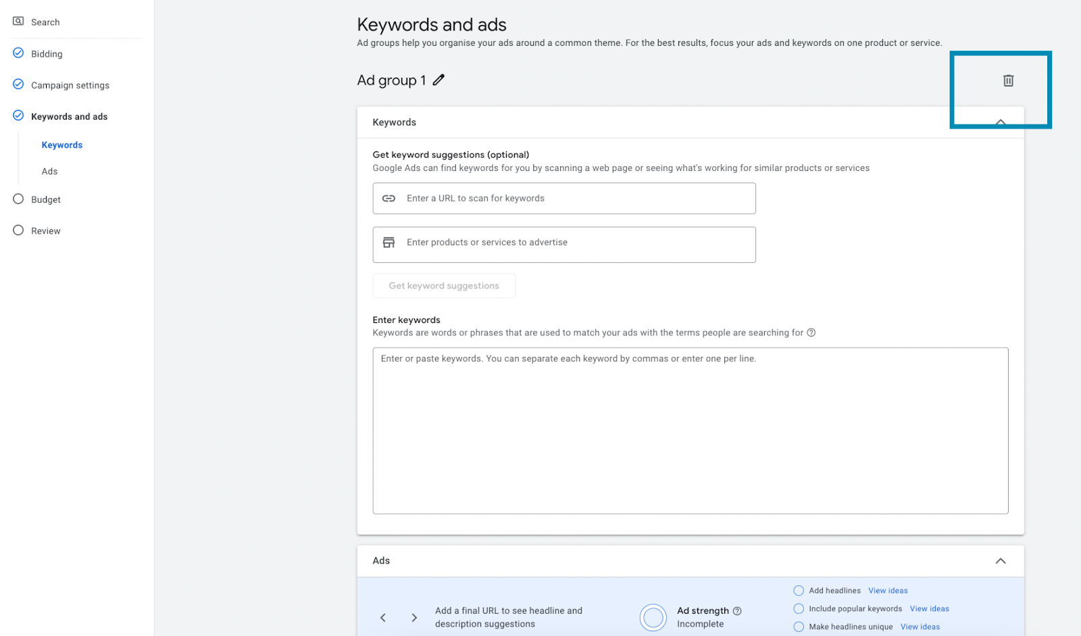
Task: Select the Add headlines radio circle
Action: (x=799, y=591)
